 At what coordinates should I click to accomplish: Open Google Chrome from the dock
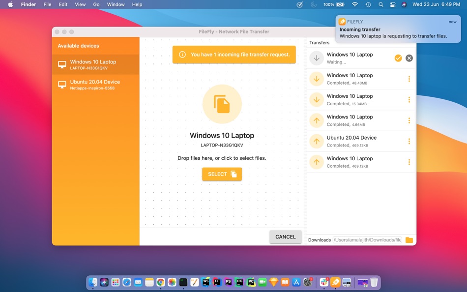coord(161,282)
